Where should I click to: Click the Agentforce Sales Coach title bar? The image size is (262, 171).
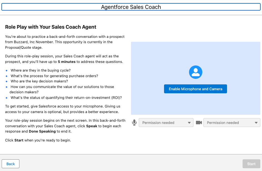coord(131,7)
